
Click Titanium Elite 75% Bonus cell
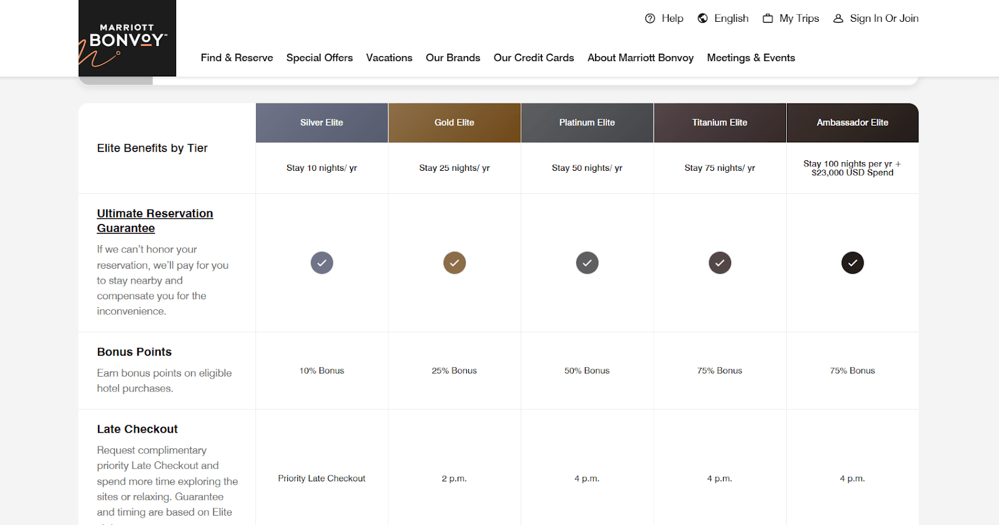tap(720, 371)
